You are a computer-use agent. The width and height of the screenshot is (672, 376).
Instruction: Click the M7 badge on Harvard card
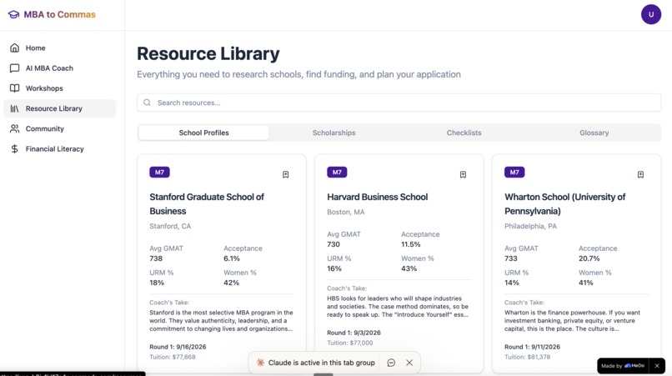tap(337, 173)
